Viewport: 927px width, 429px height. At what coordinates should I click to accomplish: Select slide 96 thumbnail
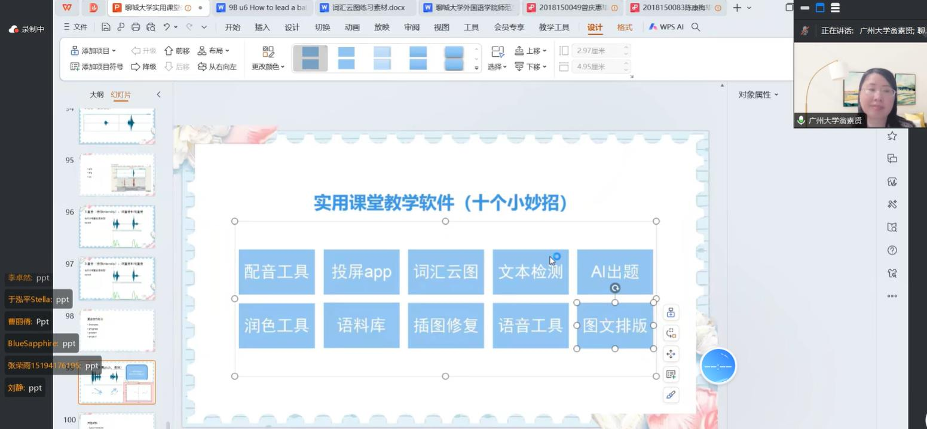coord(117,227)
